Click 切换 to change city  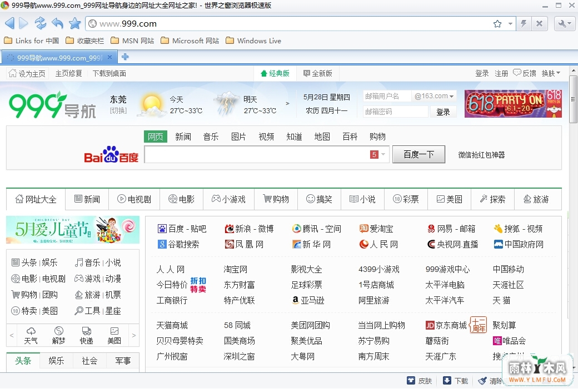[118, 111]
